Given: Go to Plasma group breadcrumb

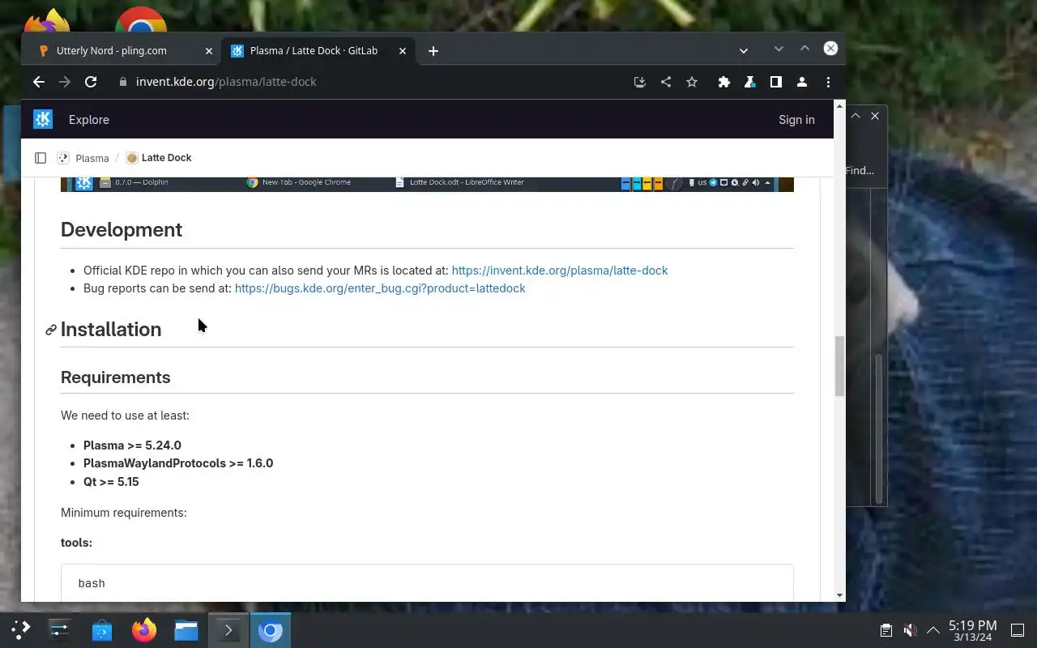Looking at the screenshot, I should [x=92, y=158].
